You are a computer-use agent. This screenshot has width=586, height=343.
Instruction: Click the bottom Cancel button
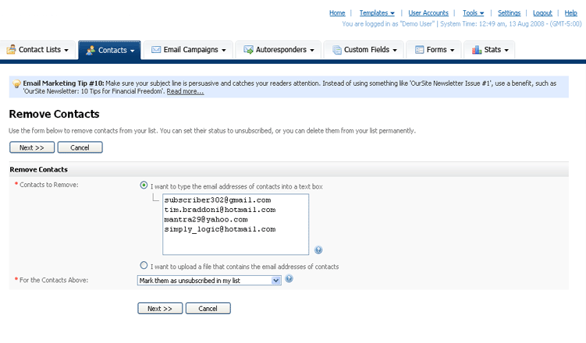coord(208,308)
